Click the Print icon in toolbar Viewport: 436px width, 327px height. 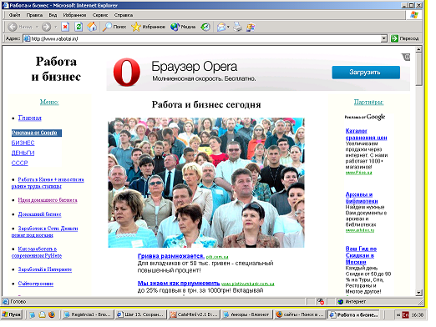[237, 27]
